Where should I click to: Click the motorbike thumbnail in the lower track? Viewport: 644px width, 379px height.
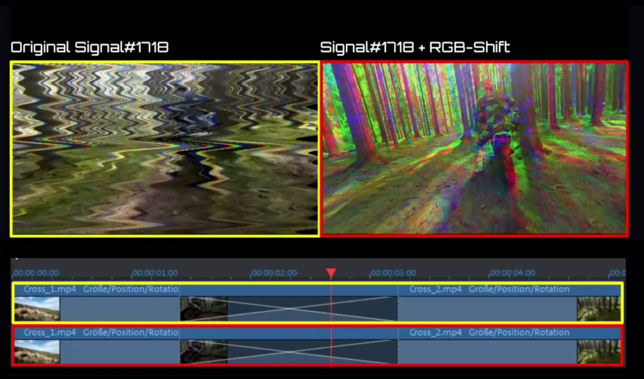click(x=204, y=352)
